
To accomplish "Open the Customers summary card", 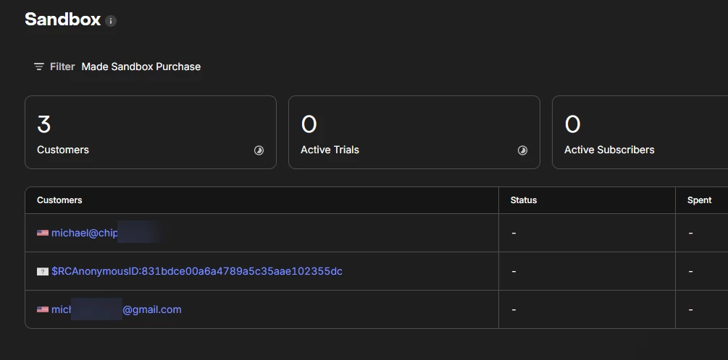I will click(151, 132).
